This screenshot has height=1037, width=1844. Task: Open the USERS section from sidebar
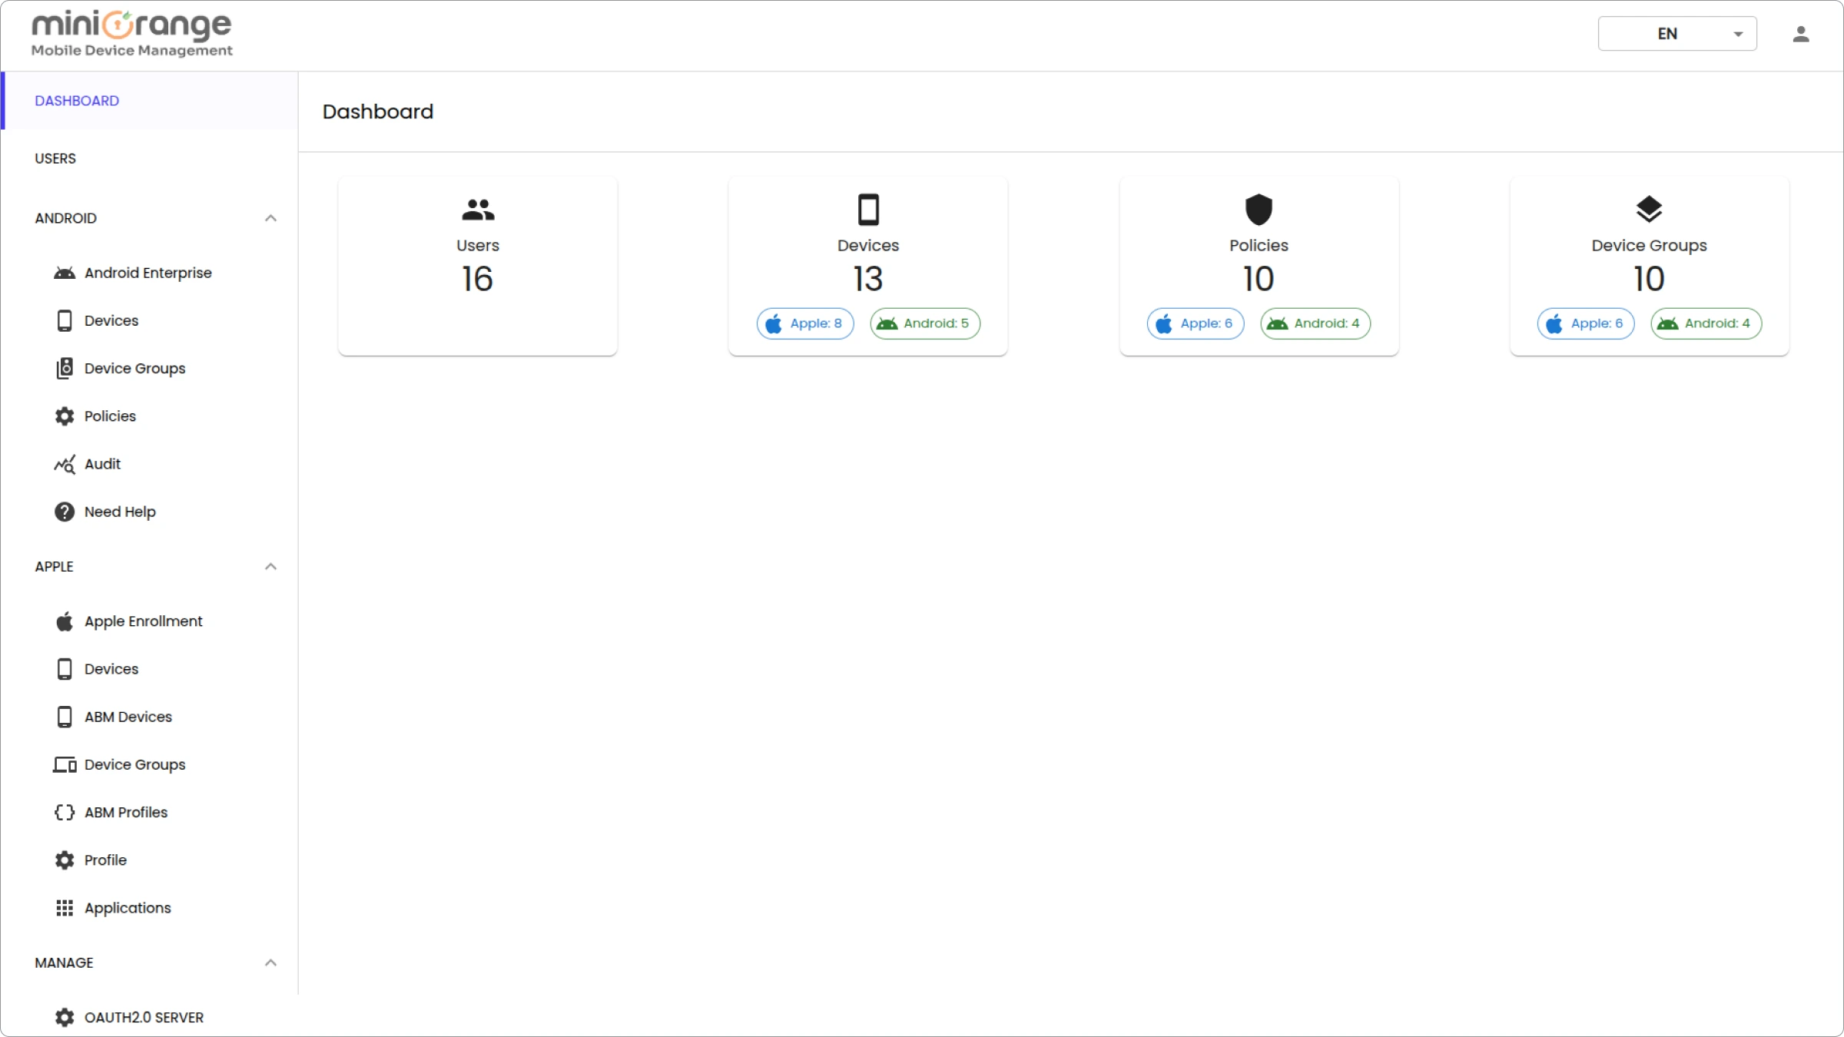[x=55, y=158]
